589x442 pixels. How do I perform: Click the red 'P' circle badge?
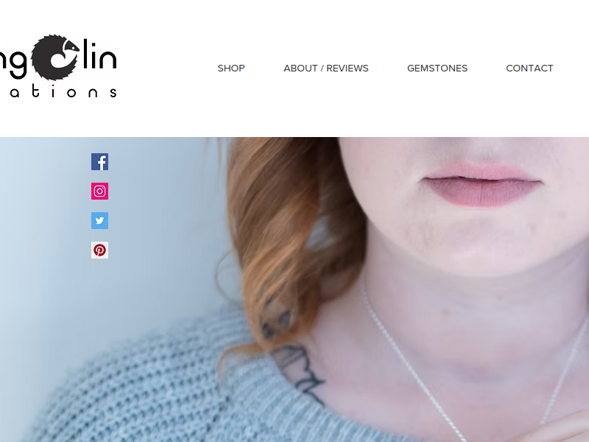point(99,250)
